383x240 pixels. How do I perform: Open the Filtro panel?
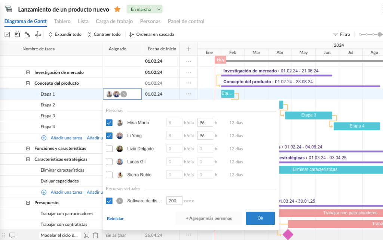coord(342,34)
